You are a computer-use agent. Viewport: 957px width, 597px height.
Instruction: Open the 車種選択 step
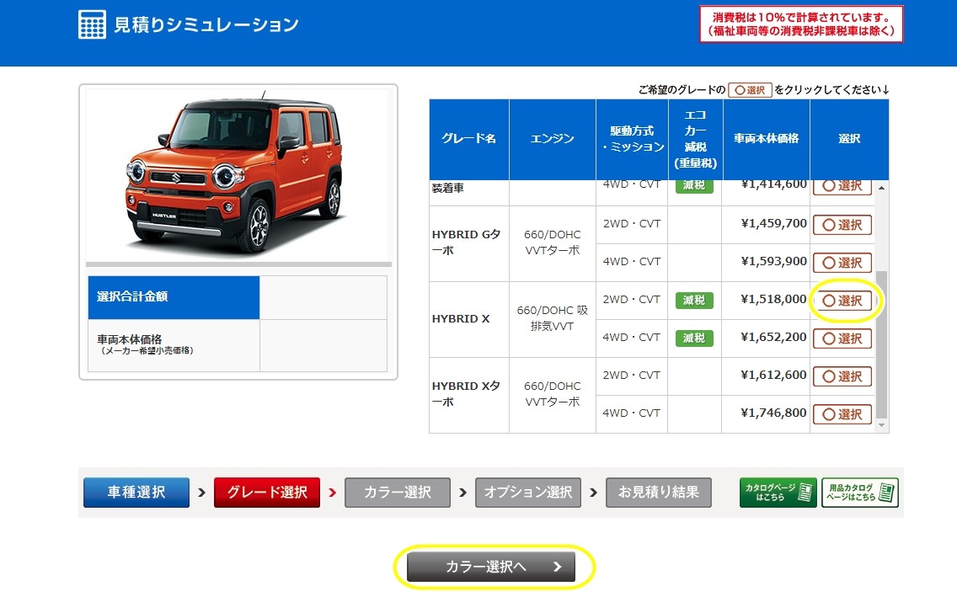(x=136, y=492)
